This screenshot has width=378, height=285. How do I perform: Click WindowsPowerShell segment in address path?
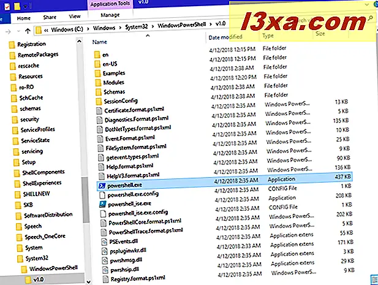181,25
